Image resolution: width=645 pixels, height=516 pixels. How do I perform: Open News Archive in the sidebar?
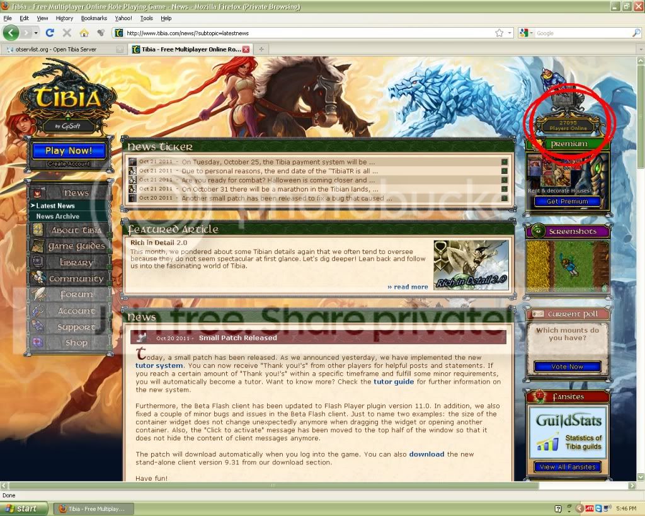pos(57,216)
